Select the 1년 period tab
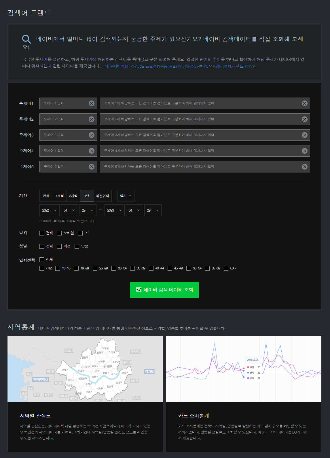The image size is (330, 458). (x=87, y=196)
